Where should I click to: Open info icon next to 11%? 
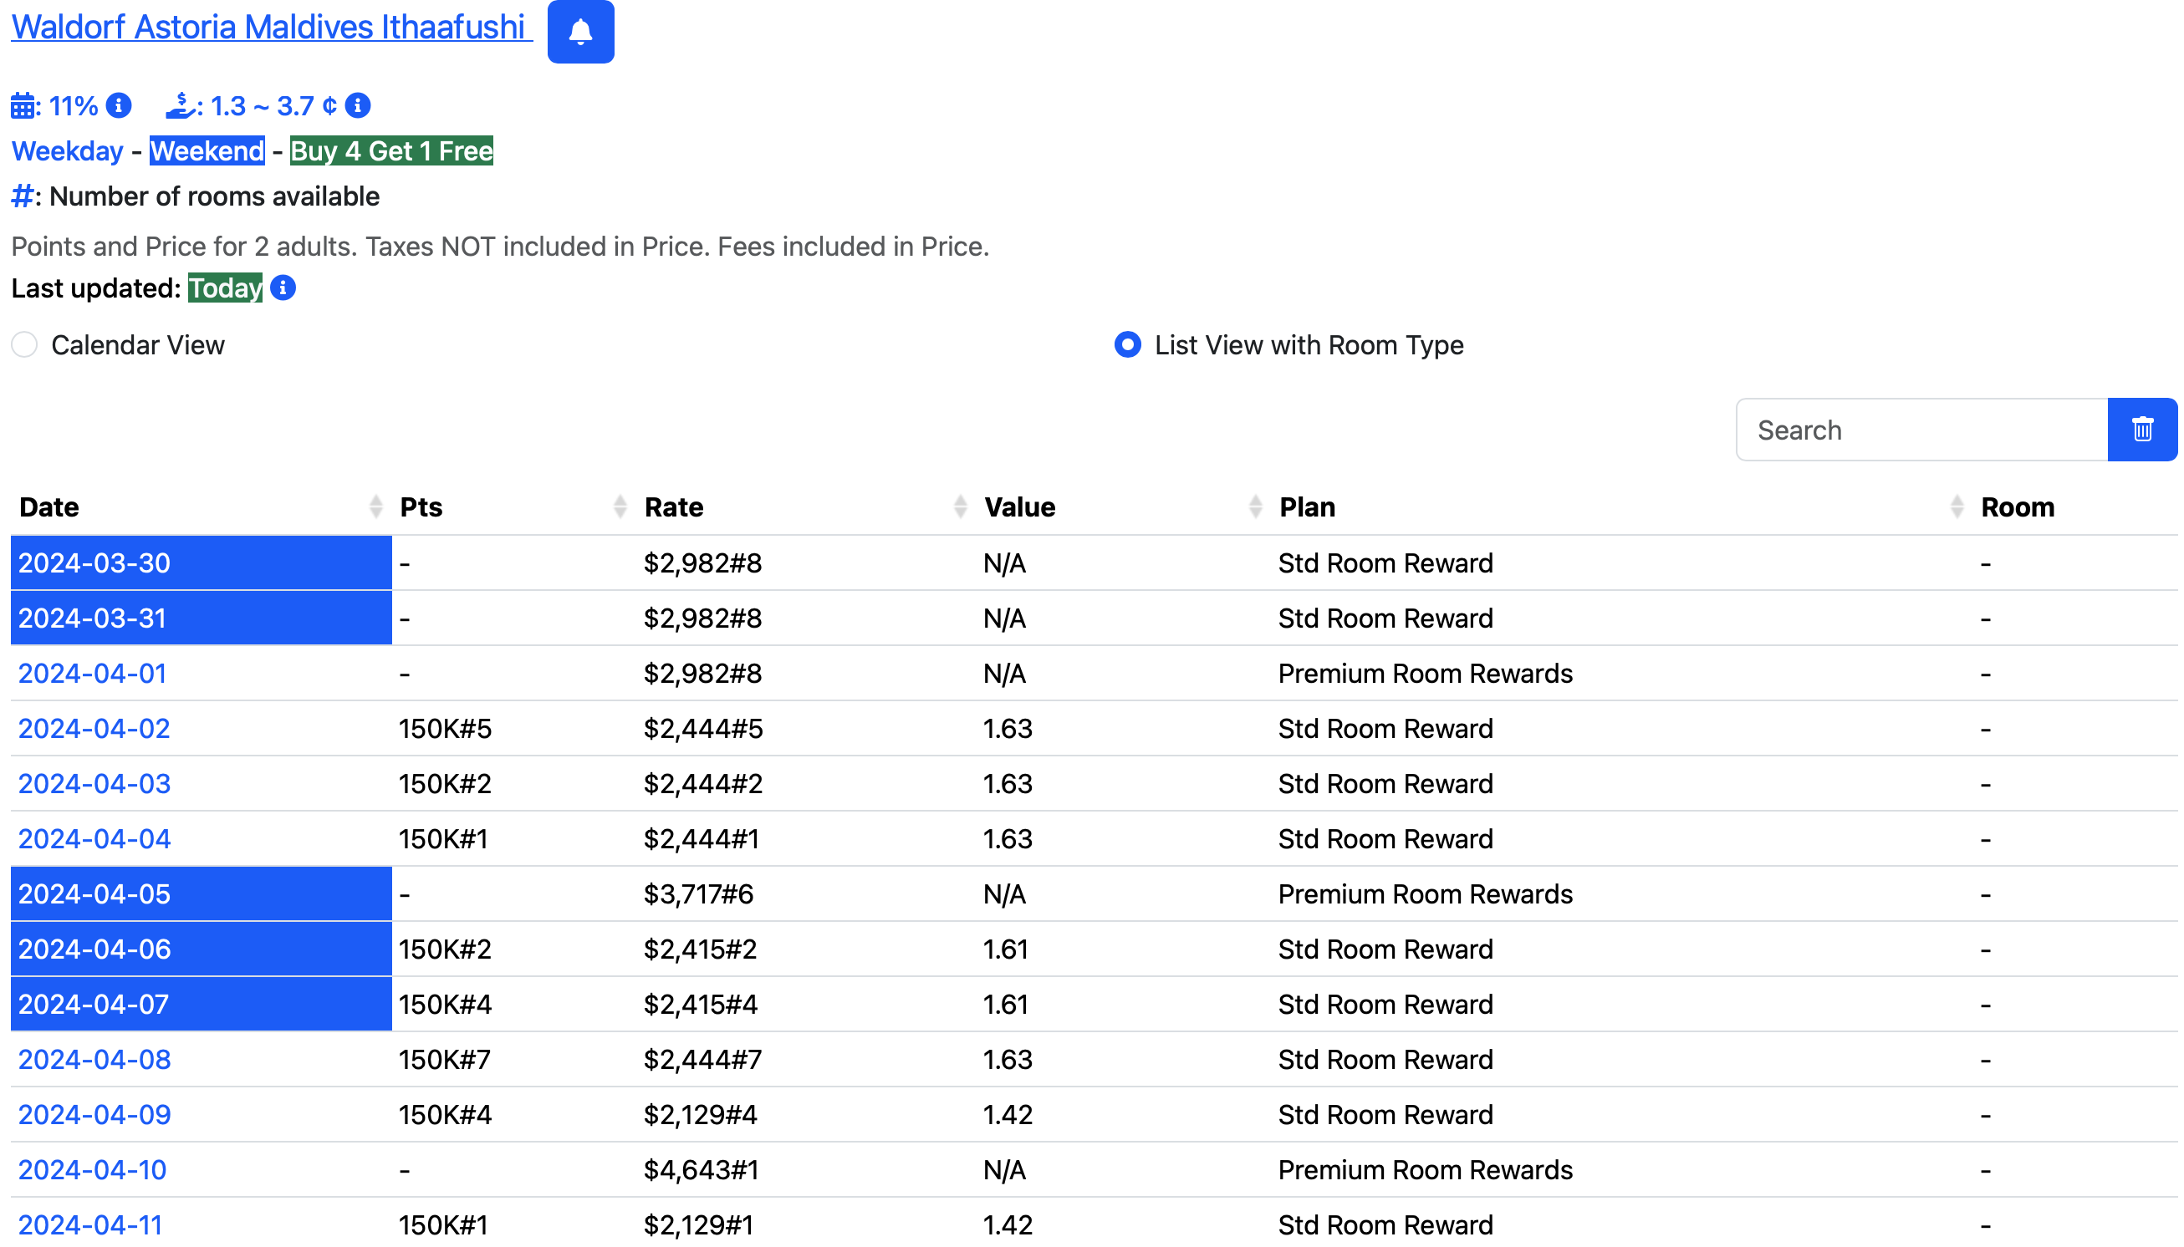(x=118, y=105)
